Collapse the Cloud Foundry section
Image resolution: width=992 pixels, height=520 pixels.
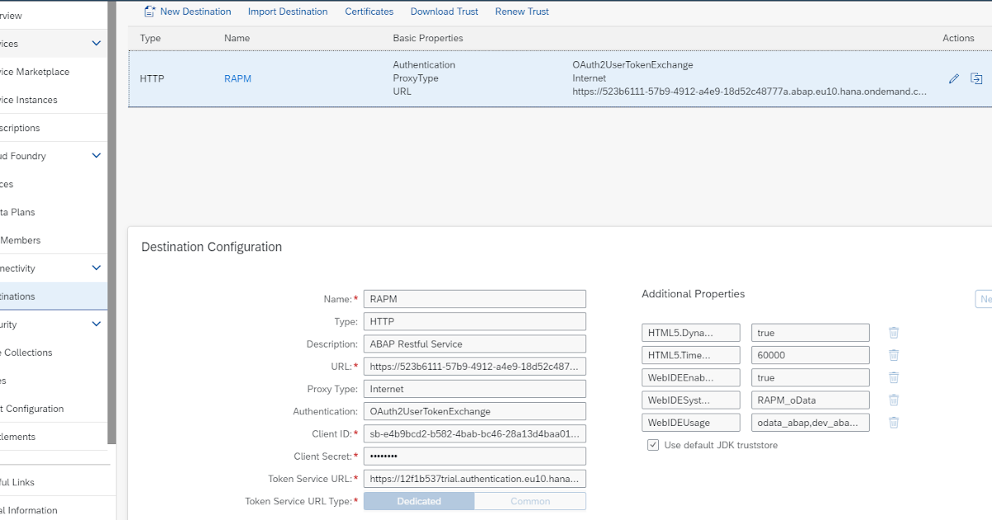tap(95, 155)
